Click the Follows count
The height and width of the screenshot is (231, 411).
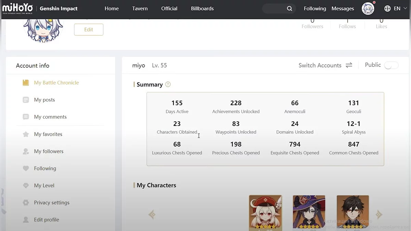pos(347,24)
